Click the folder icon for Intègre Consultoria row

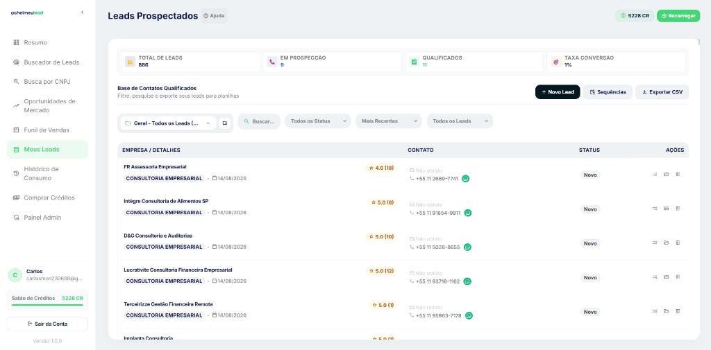(666, 209)
